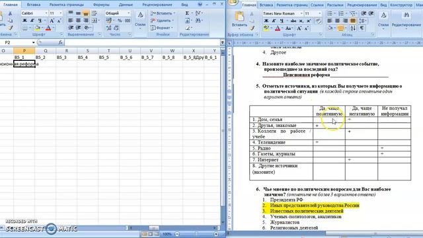
Task: Click the Cut icon in Excel clipboard group
Action: tap(10, 13)
